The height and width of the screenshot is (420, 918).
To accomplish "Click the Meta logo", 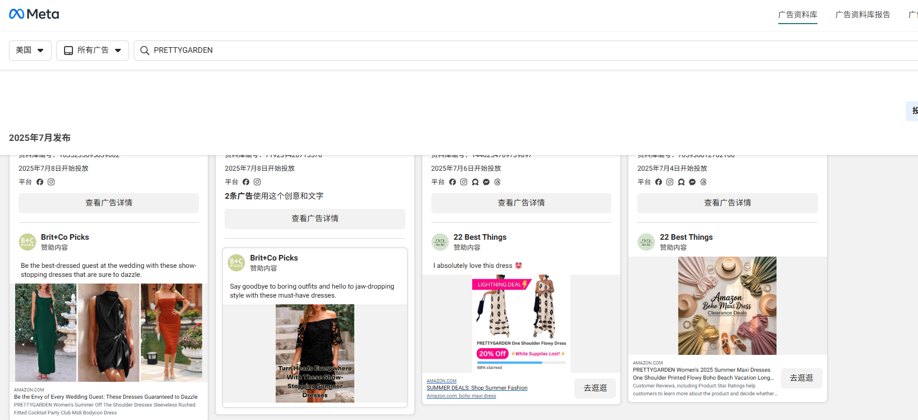I will click(x=34, y=14).
